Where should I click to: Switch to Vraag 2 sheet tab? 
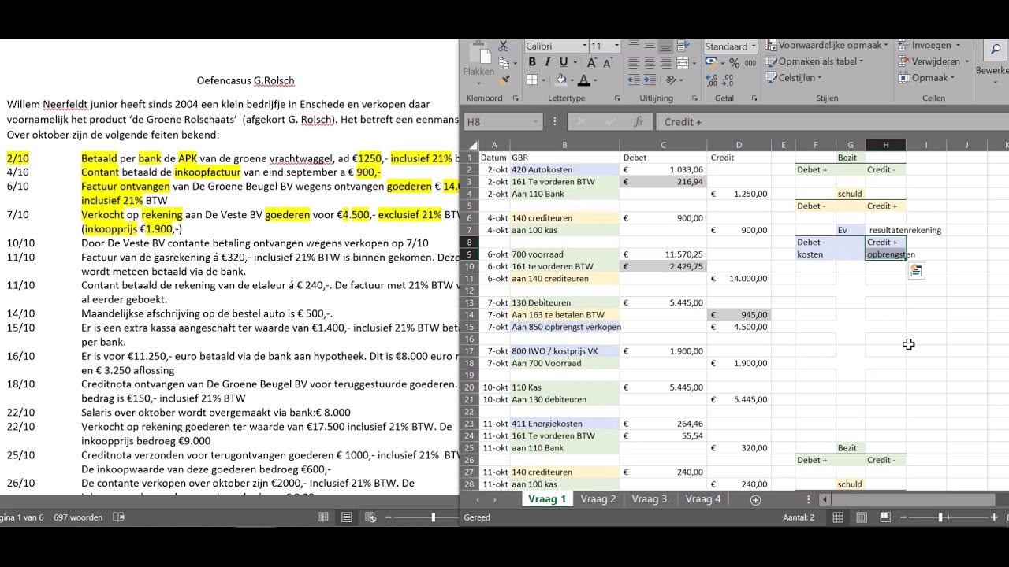pos(598,499)
